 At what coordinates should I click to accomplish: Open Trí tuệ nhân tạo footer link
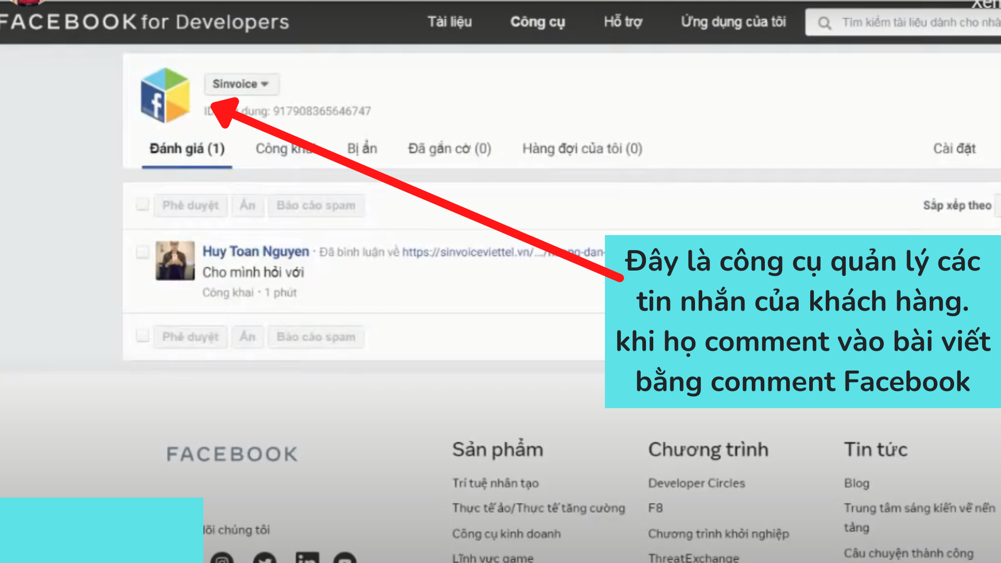tap(495, 483)
